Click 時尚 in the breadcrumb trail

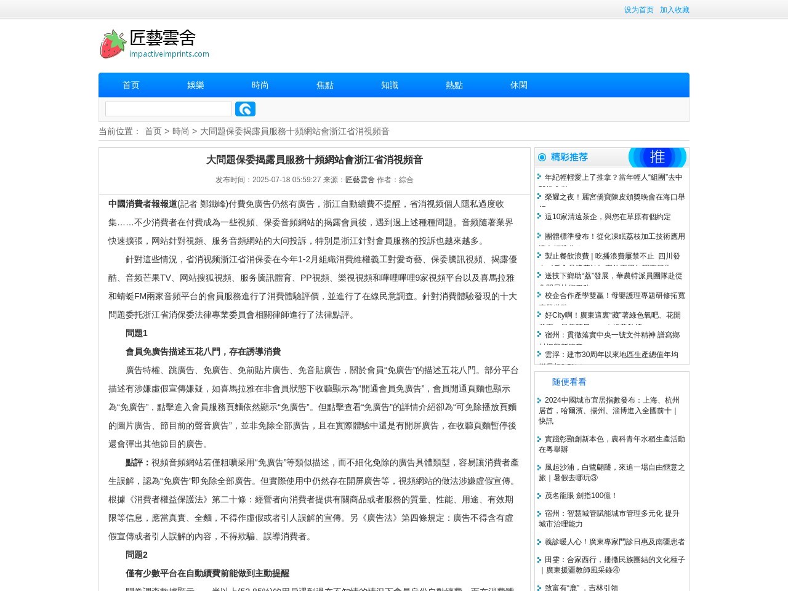click(180, 131)
